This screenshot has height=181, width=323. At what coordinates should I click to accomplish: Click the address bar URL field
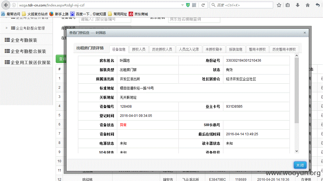[x=99, y=5]
